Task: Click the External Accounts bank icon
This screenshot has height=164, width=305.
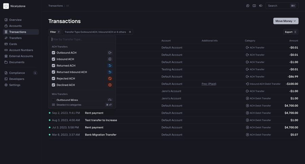Action: (6, 56)
